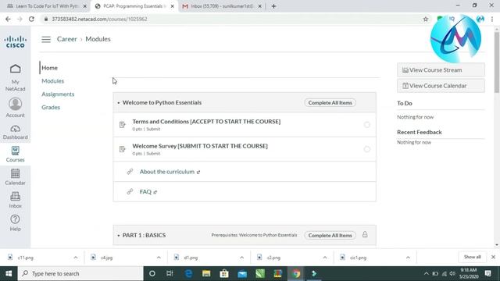Open the Account profile icon
500x281 pixels.
[x=15, y=104]
